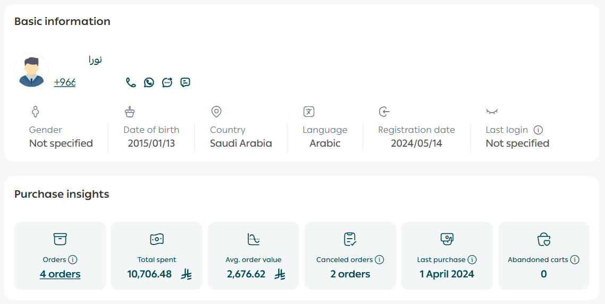Click the Language translate icon
The width and height of the screenshot is (605, 304).
(x=309, y=112)
